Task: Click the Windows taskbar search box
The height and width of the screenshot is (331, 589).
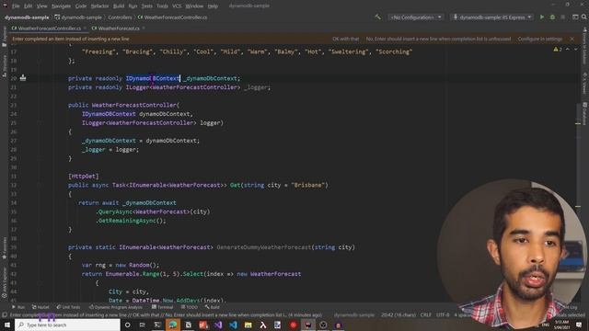Action: 67,325
